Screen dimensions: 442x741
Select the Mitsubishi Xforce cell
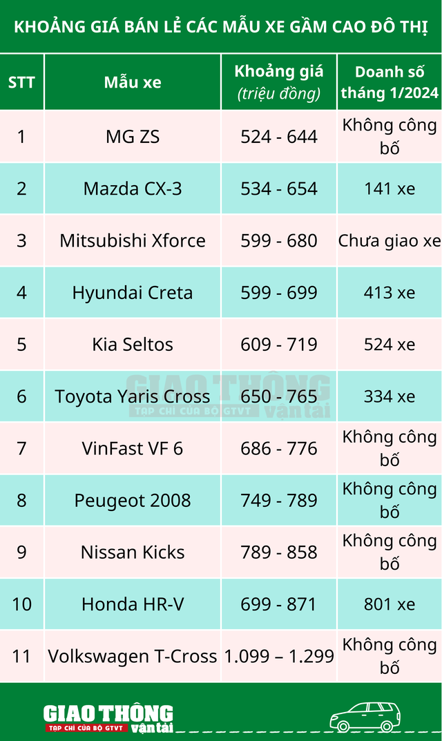133,240
